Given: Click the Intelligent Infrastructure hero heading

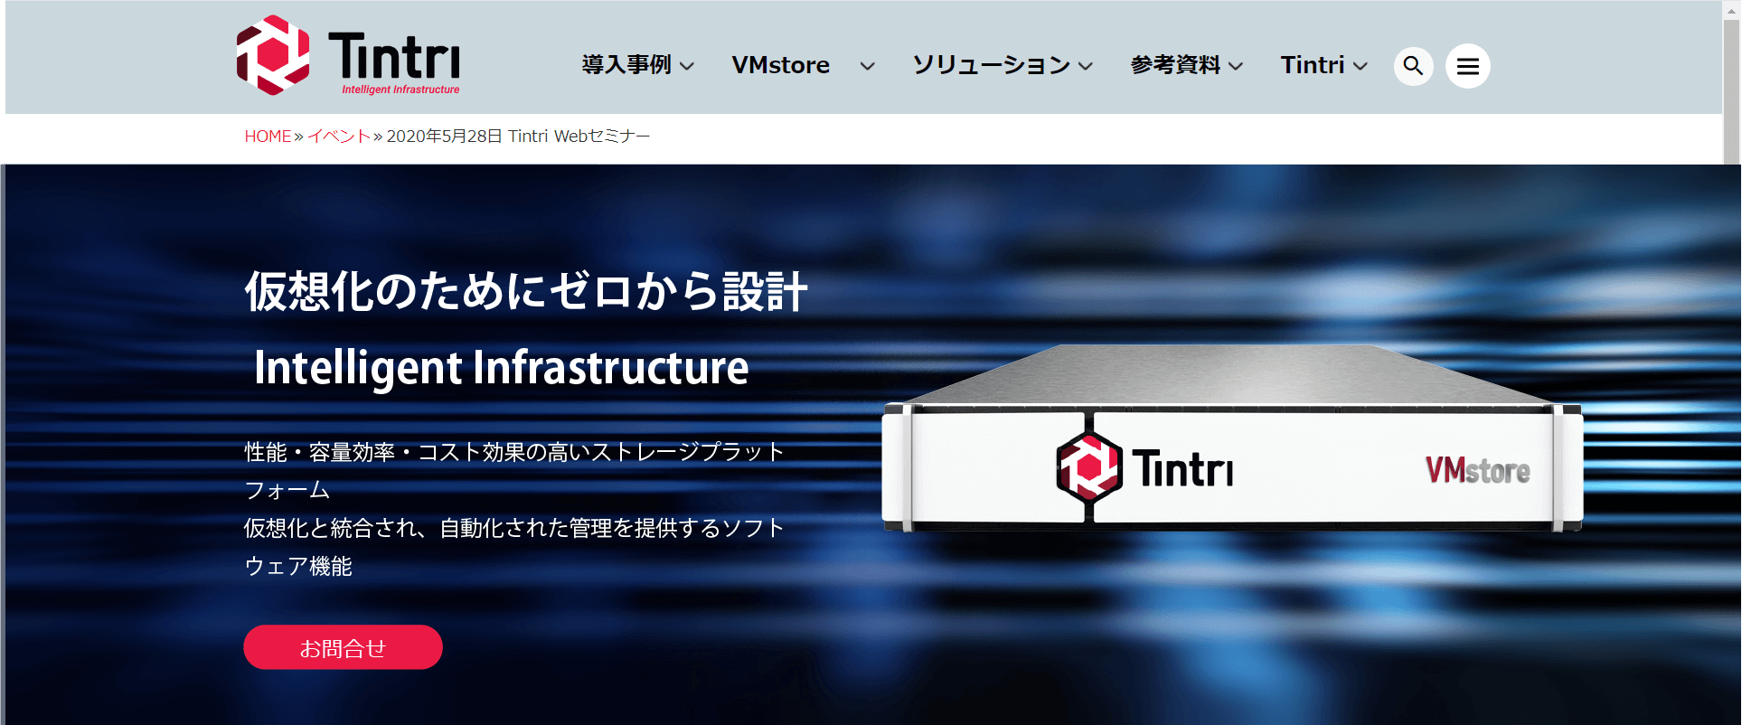Looking at the screenshot, I should point(501,368).
